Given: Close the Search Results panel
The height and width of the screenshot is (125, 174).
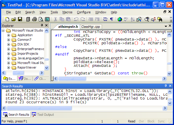Looking at the screenshot, I should 170,86.
